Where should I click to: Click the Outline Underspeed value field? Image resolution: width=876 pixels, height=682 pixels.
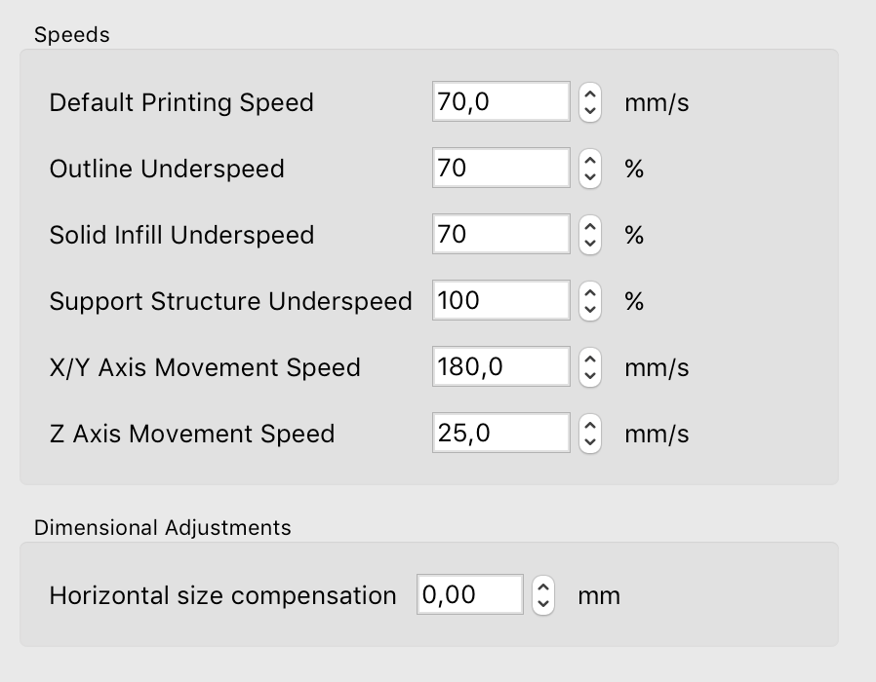coord(500,169)
